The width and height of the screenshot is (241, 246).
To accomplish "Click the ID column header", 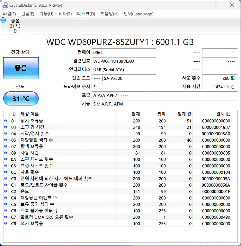I will click(x=13, y=114).
